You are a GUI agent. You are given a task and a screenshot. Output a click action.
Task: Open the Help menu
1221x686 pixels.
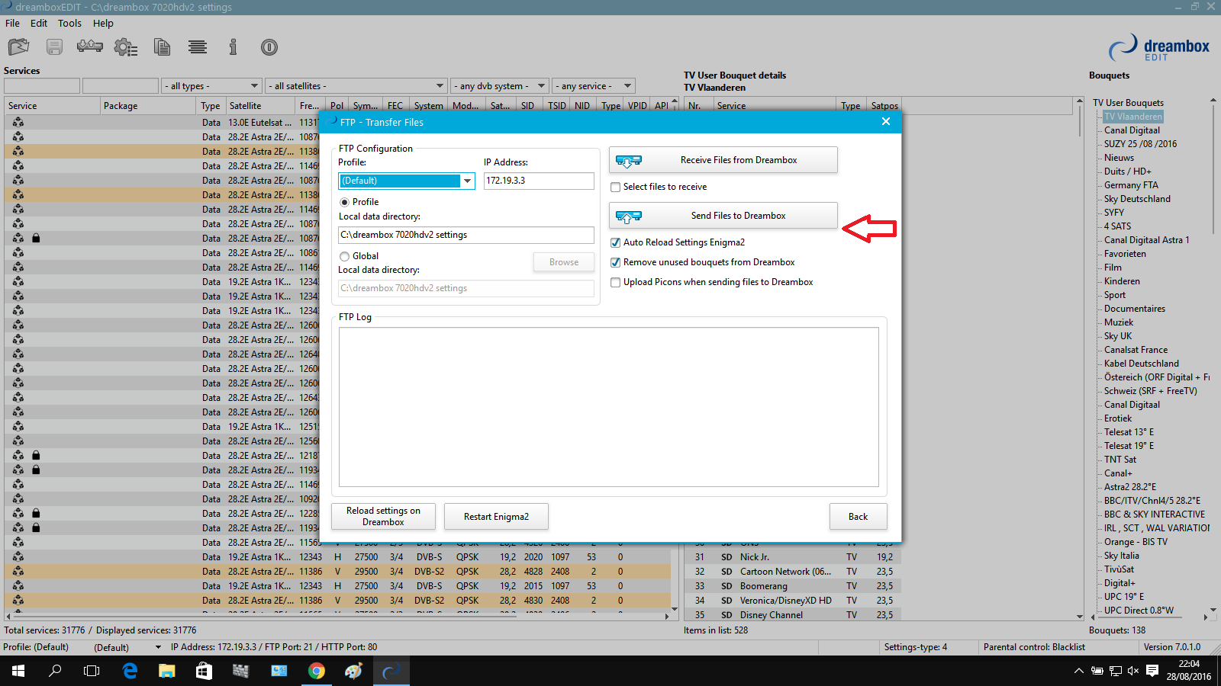coord(103,23)
